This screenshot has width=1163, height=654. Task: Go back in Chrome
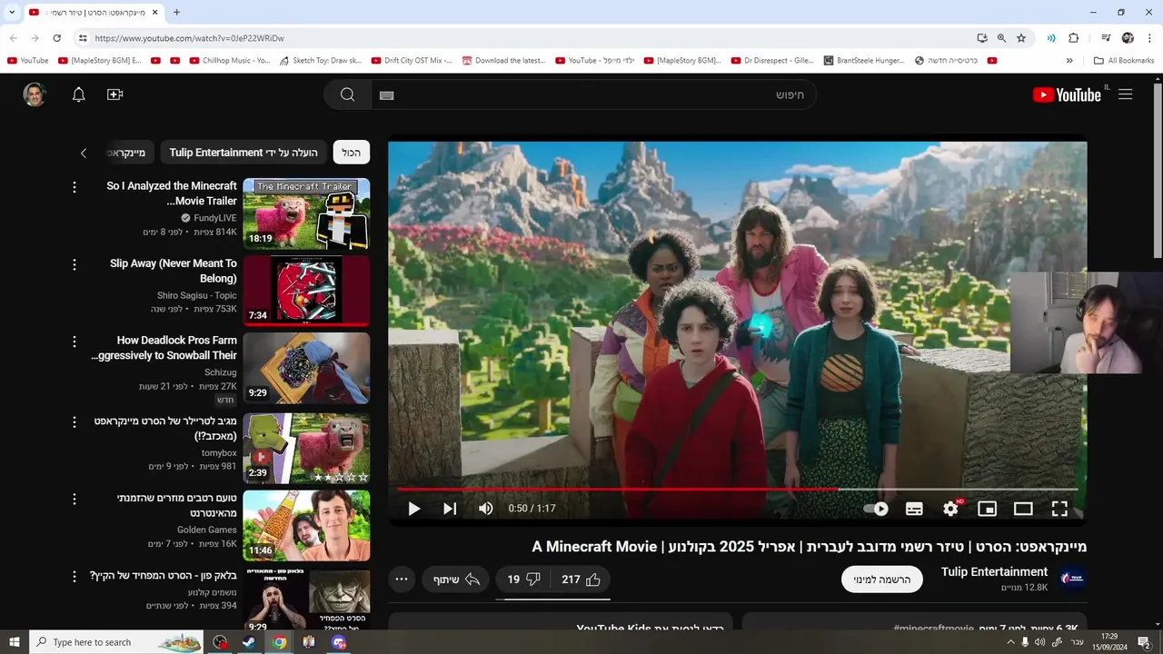point(13,38)
